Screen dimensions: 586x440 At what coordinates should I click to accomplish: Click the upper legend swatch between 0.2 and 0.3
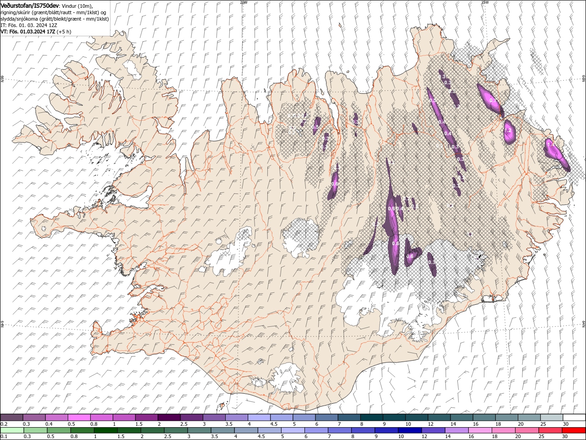pyautogui.click(x=11, y=418)
